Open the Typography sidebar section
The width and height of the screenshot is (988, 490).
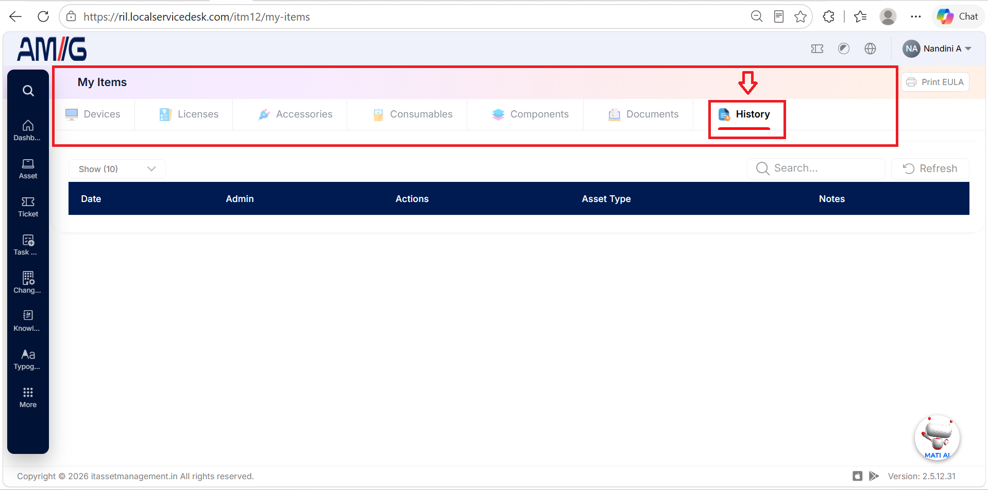(x=28, y=360)
